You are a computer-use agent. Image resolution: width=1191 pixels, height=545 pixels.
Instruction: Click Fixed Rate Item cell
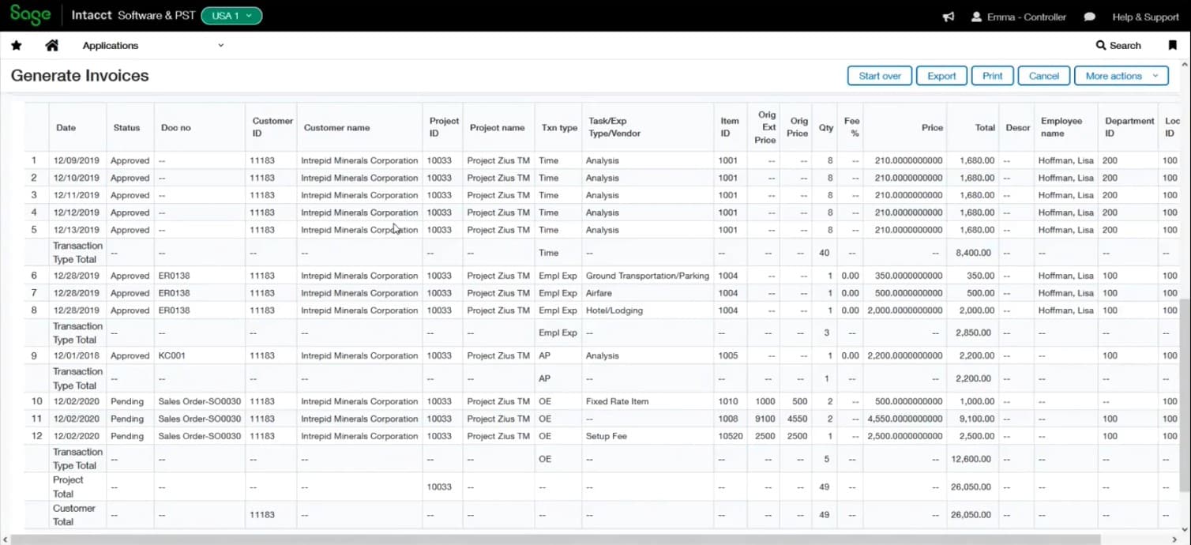[x=617, y=401]
